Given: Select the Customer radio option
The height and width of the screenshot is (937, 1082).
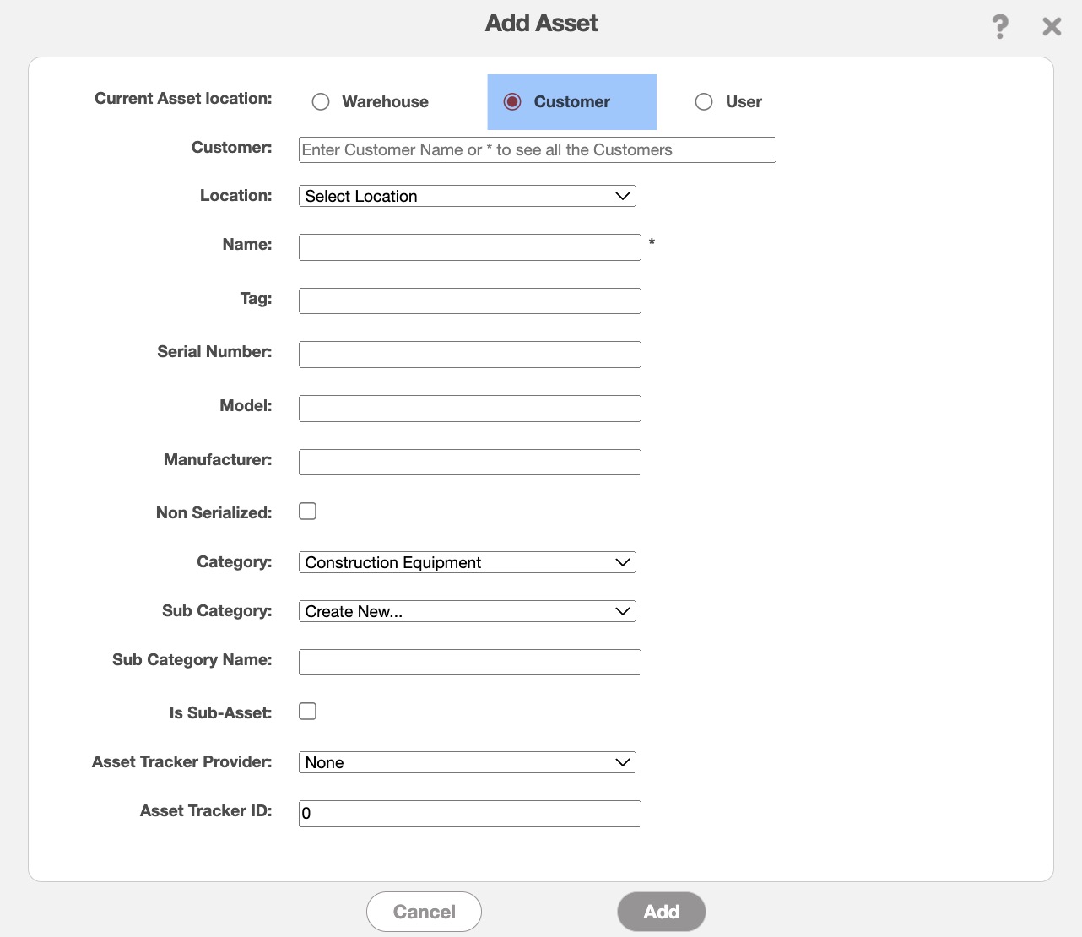Looking at the screenshot, I should click(x=512, y=102).
